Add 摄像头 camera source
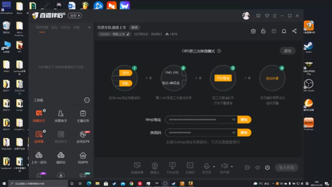Viewport: 332px width, 187px height. pos(154,168)
